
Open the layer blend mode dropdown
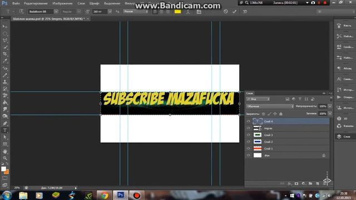click(270, 106)
